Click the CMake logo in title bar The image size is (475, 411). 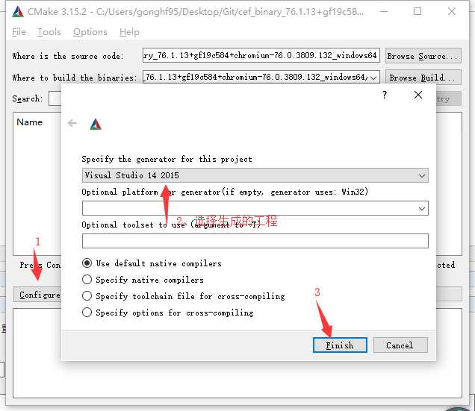tap(18, 11)
